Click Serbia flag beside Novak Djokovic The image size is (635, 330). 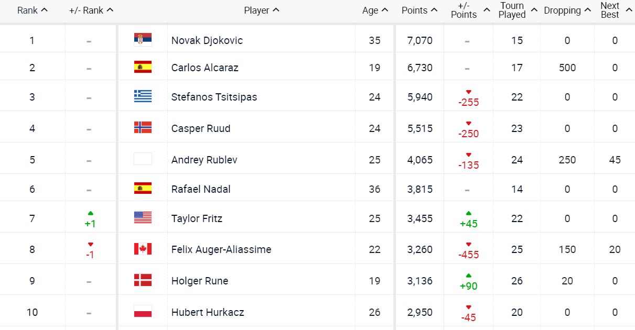(143, 40)
